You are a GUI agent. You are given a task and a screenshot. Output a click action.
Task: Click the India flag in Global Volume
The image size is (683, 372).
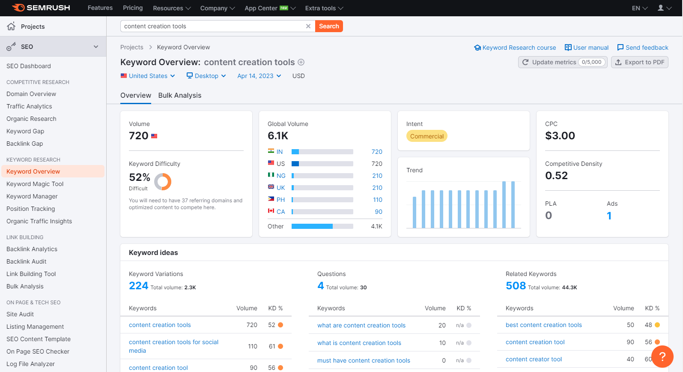pos(271,151)
